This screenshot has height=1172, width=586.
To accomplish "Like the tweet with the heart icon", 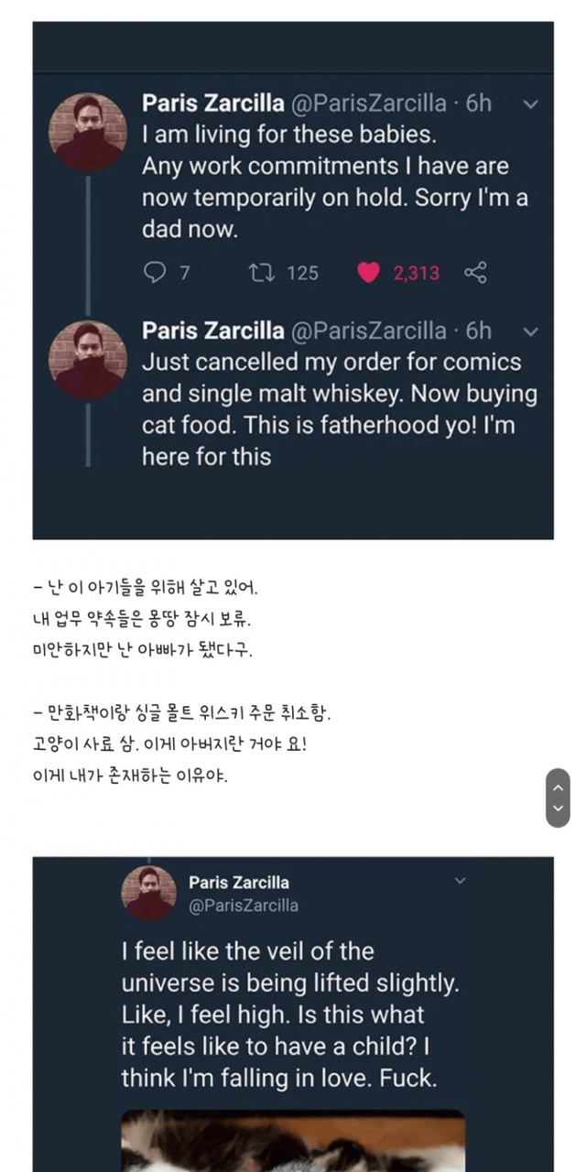I will click(368, 273).
